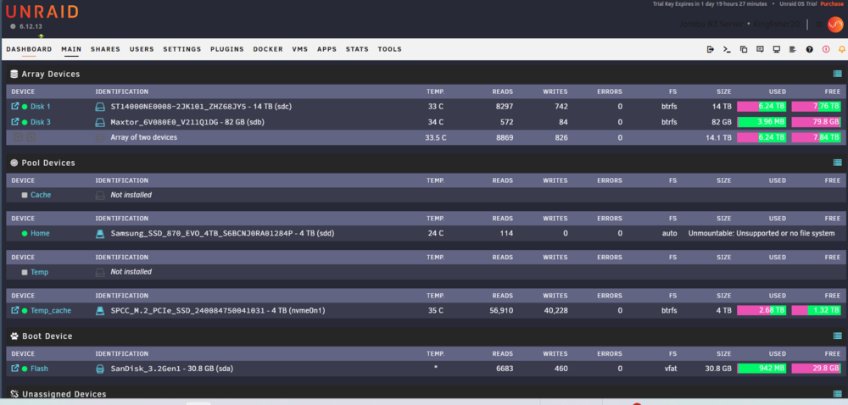Open the MAIN tab
848x405 pixels.
coord(71,49)
